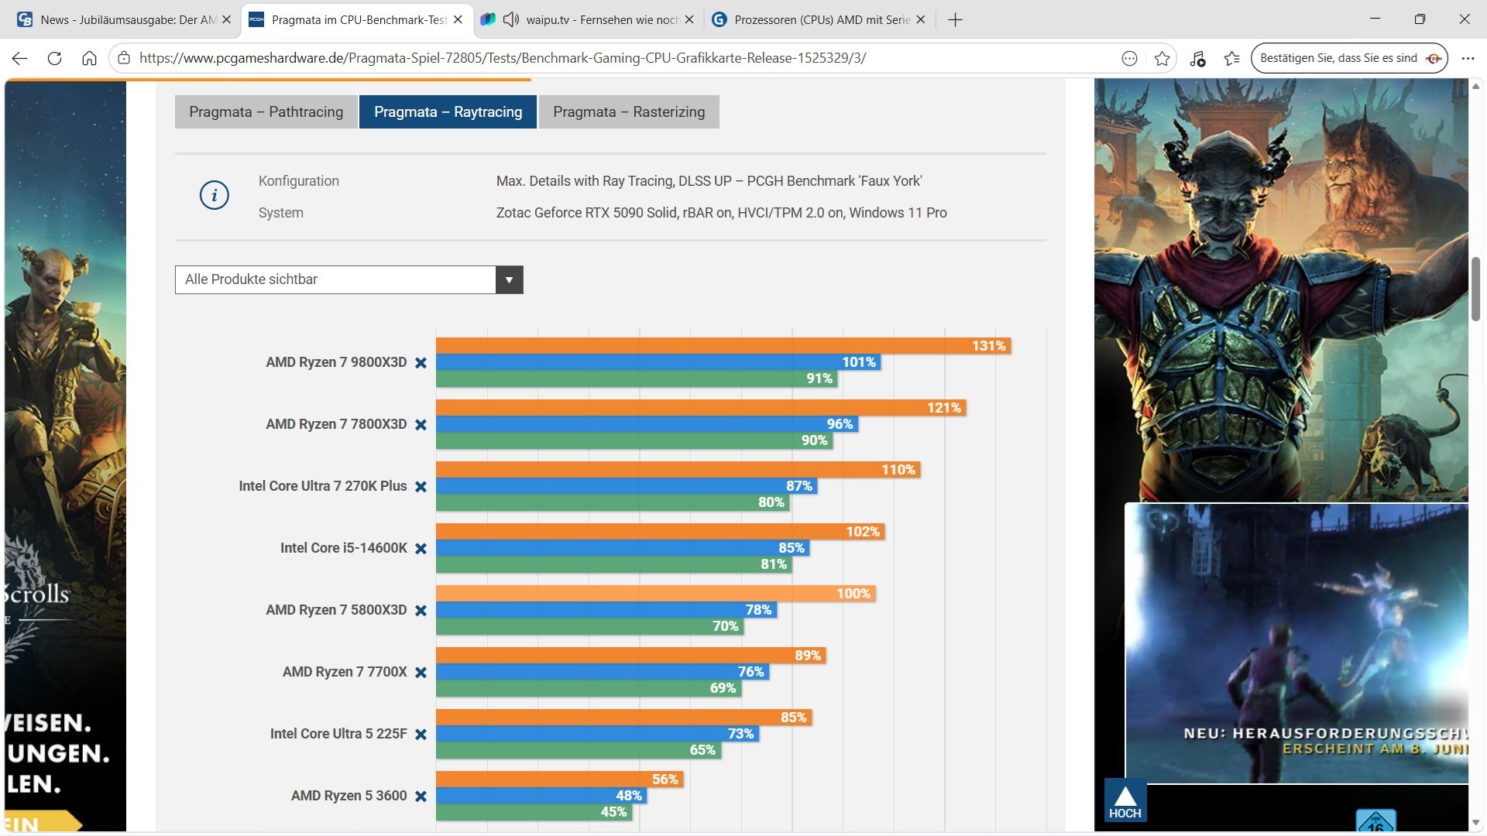Remove AMD Ryzen 5 3600 from chart
This screenshot has width=1487, height=836.
(x=421, y=796)
